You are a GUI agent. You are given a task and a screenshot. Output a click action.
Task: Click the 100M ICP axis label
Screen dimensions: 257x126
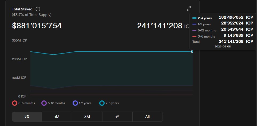pos(19,78)
